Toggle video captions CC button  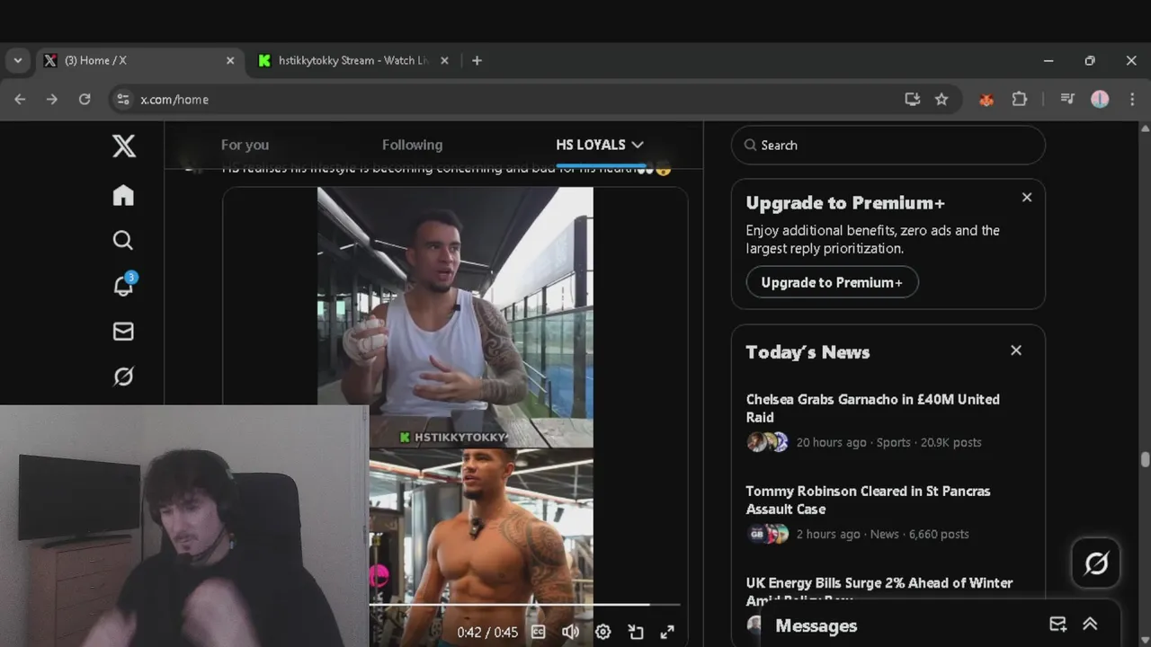pos(538,632)
